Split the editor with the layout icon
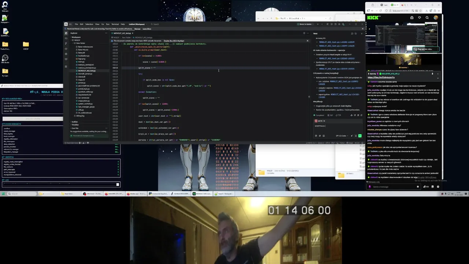Screen dimensions: 469x264 [x=304, y=33]
